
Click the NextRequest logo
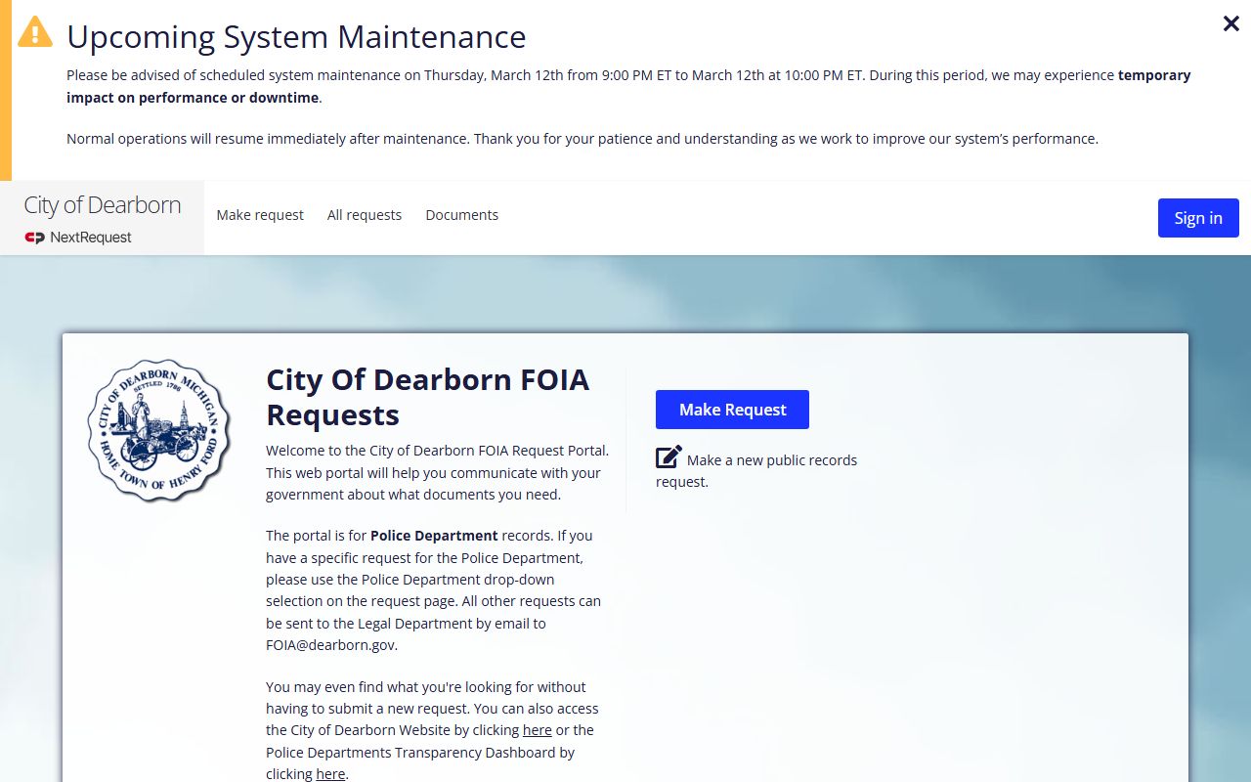click(x=78, y=238)
